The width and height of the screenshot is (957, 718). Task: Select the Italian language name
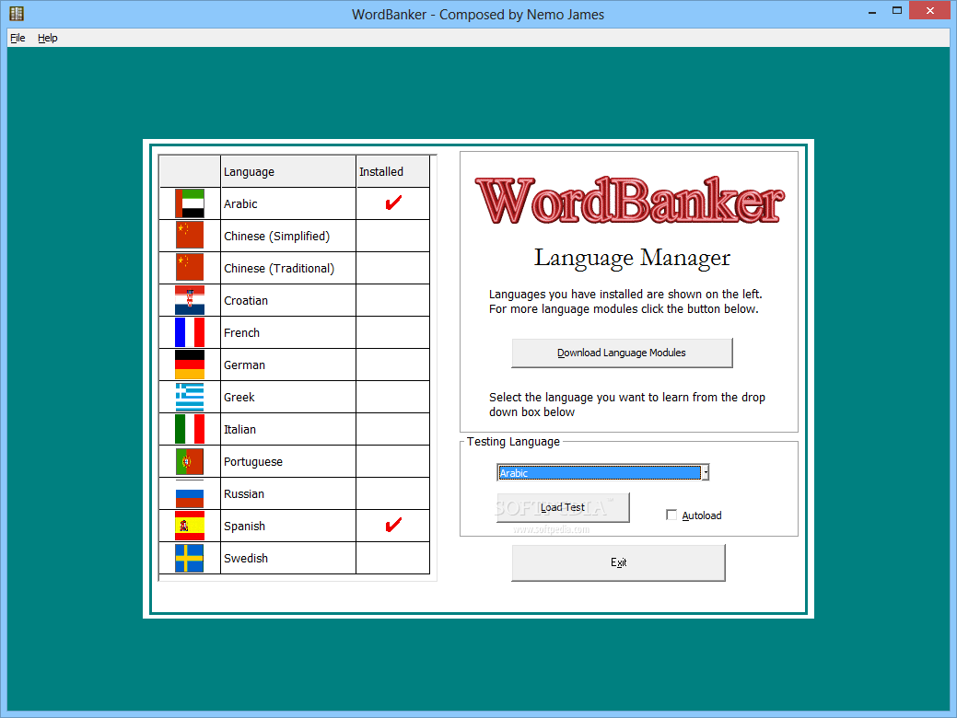click(x=239, y=430)
